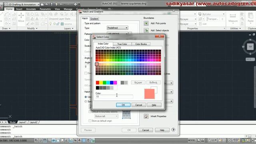This screenshot has width=256, height=144.
Task: Click layer freeze sun icon
Action: pos(54,24)
